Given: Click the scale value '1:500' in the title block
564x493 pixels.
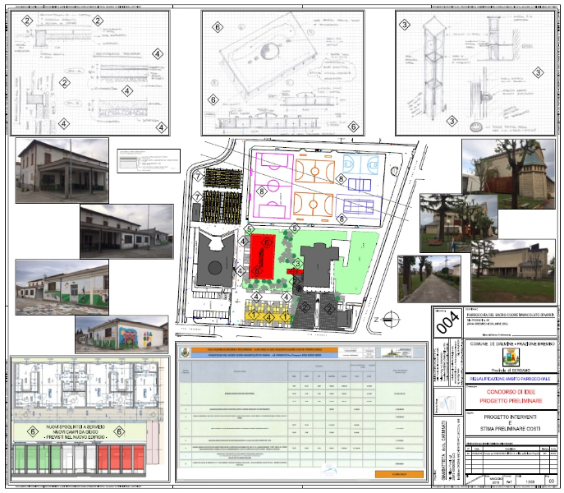Looking at the screenshot, I should [x=530, y=481].
